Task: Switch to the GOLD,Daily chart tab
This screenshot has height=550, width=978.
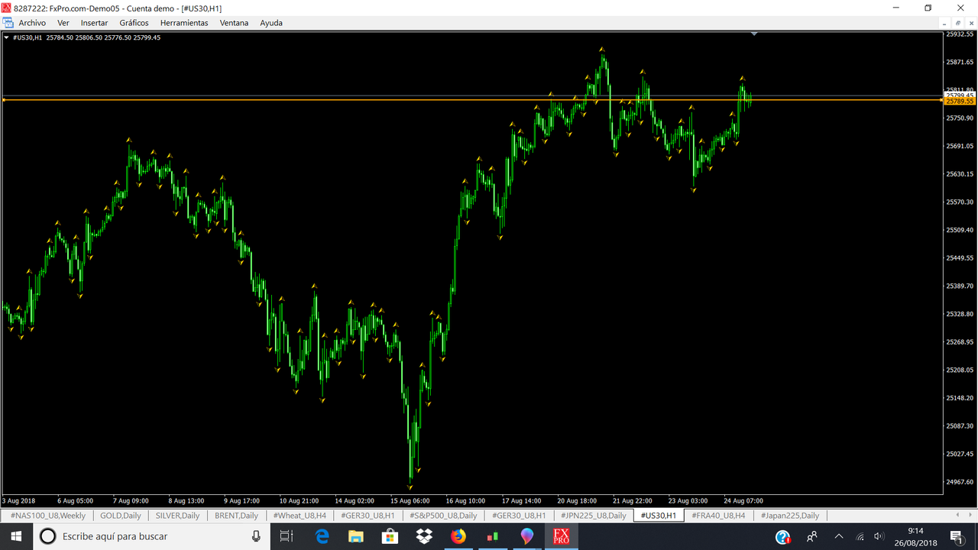Action: pyautogui.click(x=119, y=515)
